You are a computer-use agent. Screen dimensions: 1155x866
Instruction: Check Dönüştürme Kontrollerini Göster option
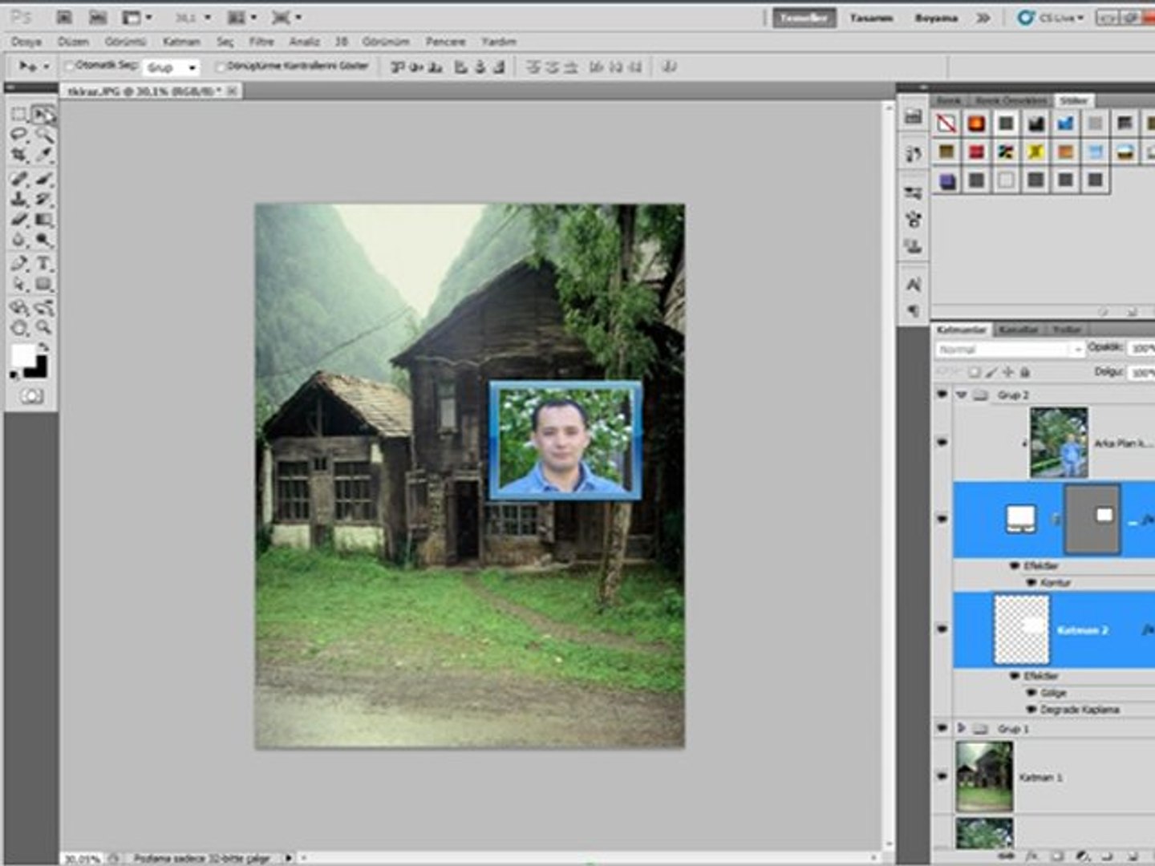(x=221, y=67)
